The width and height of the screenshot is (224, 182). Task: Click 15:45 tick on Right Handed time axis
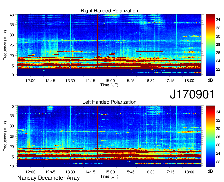(130, 81)
